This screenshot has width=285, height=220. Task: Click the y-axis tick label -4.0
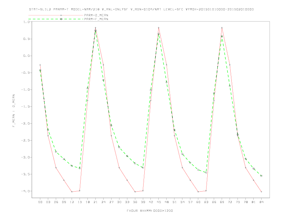(x=25, y=191)
